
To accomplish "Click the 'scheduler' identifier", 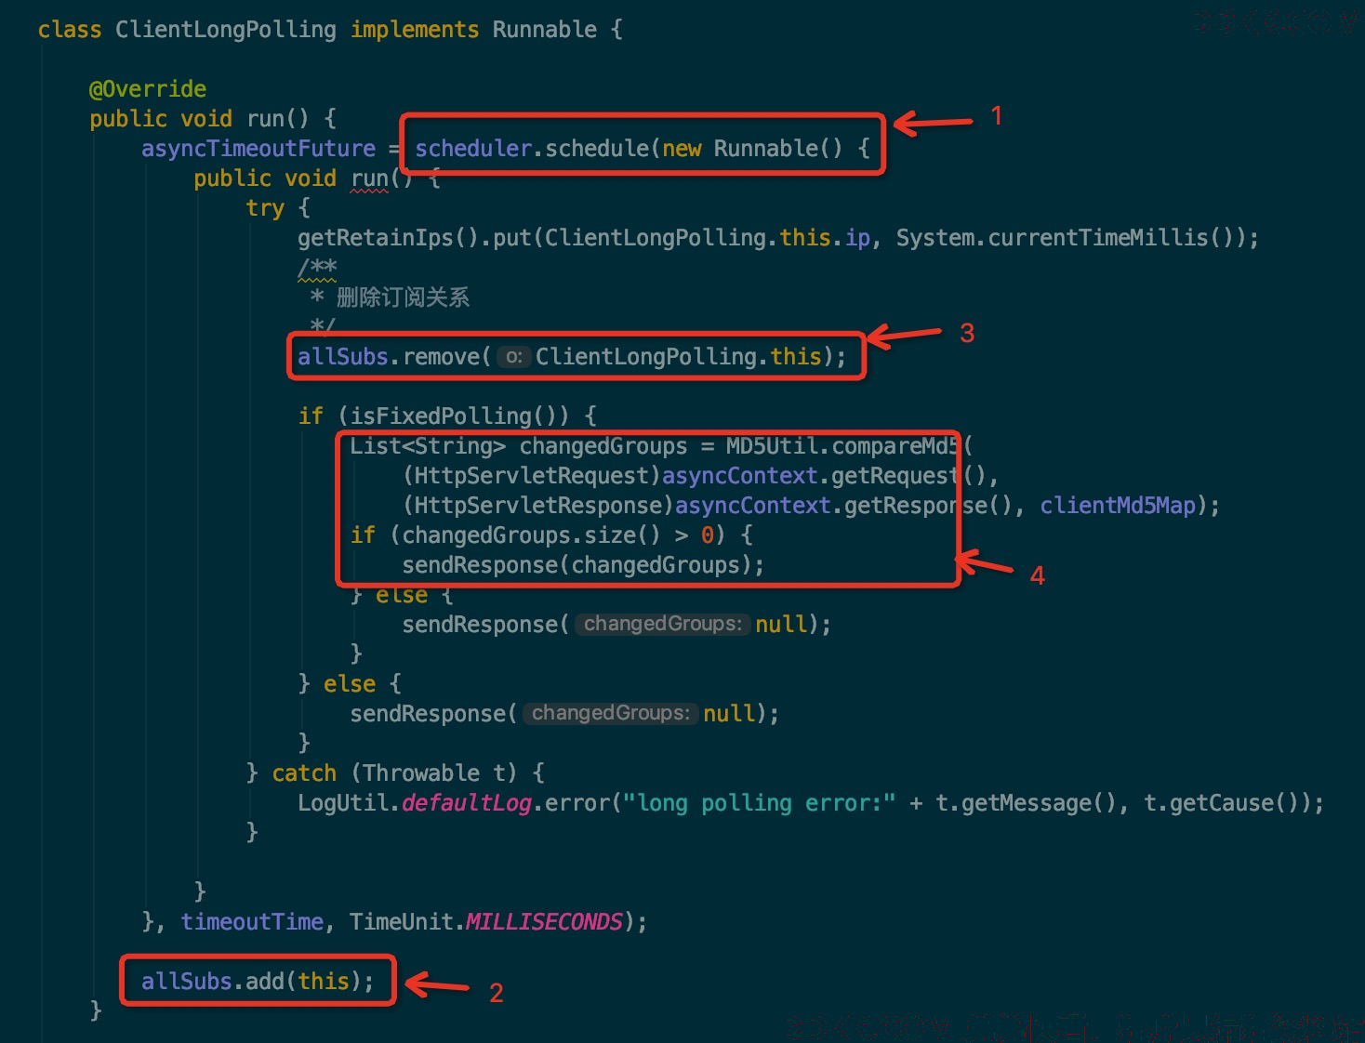I will click(473, 149).
